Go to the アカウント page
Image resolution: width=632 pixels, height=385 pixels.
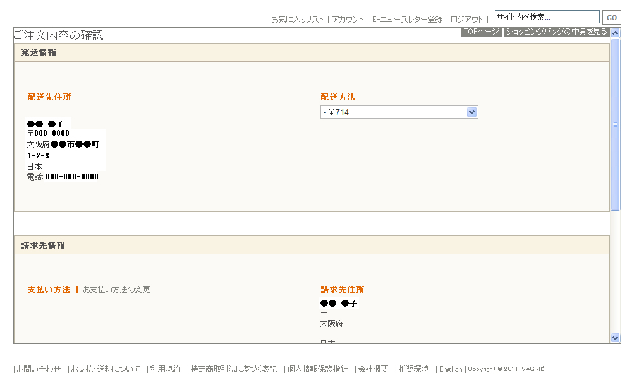[x=348, y=19]
